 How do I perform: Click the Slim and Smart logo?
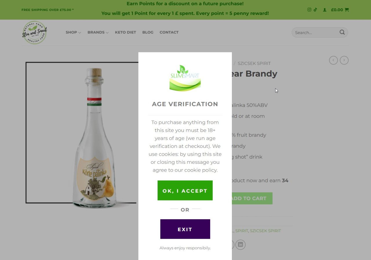tap(34, 32)
